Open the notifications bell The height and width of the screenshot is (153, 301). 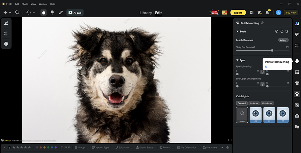(267, 13)
